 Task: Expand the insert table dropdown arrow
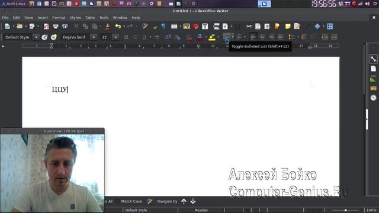point(180,26)
